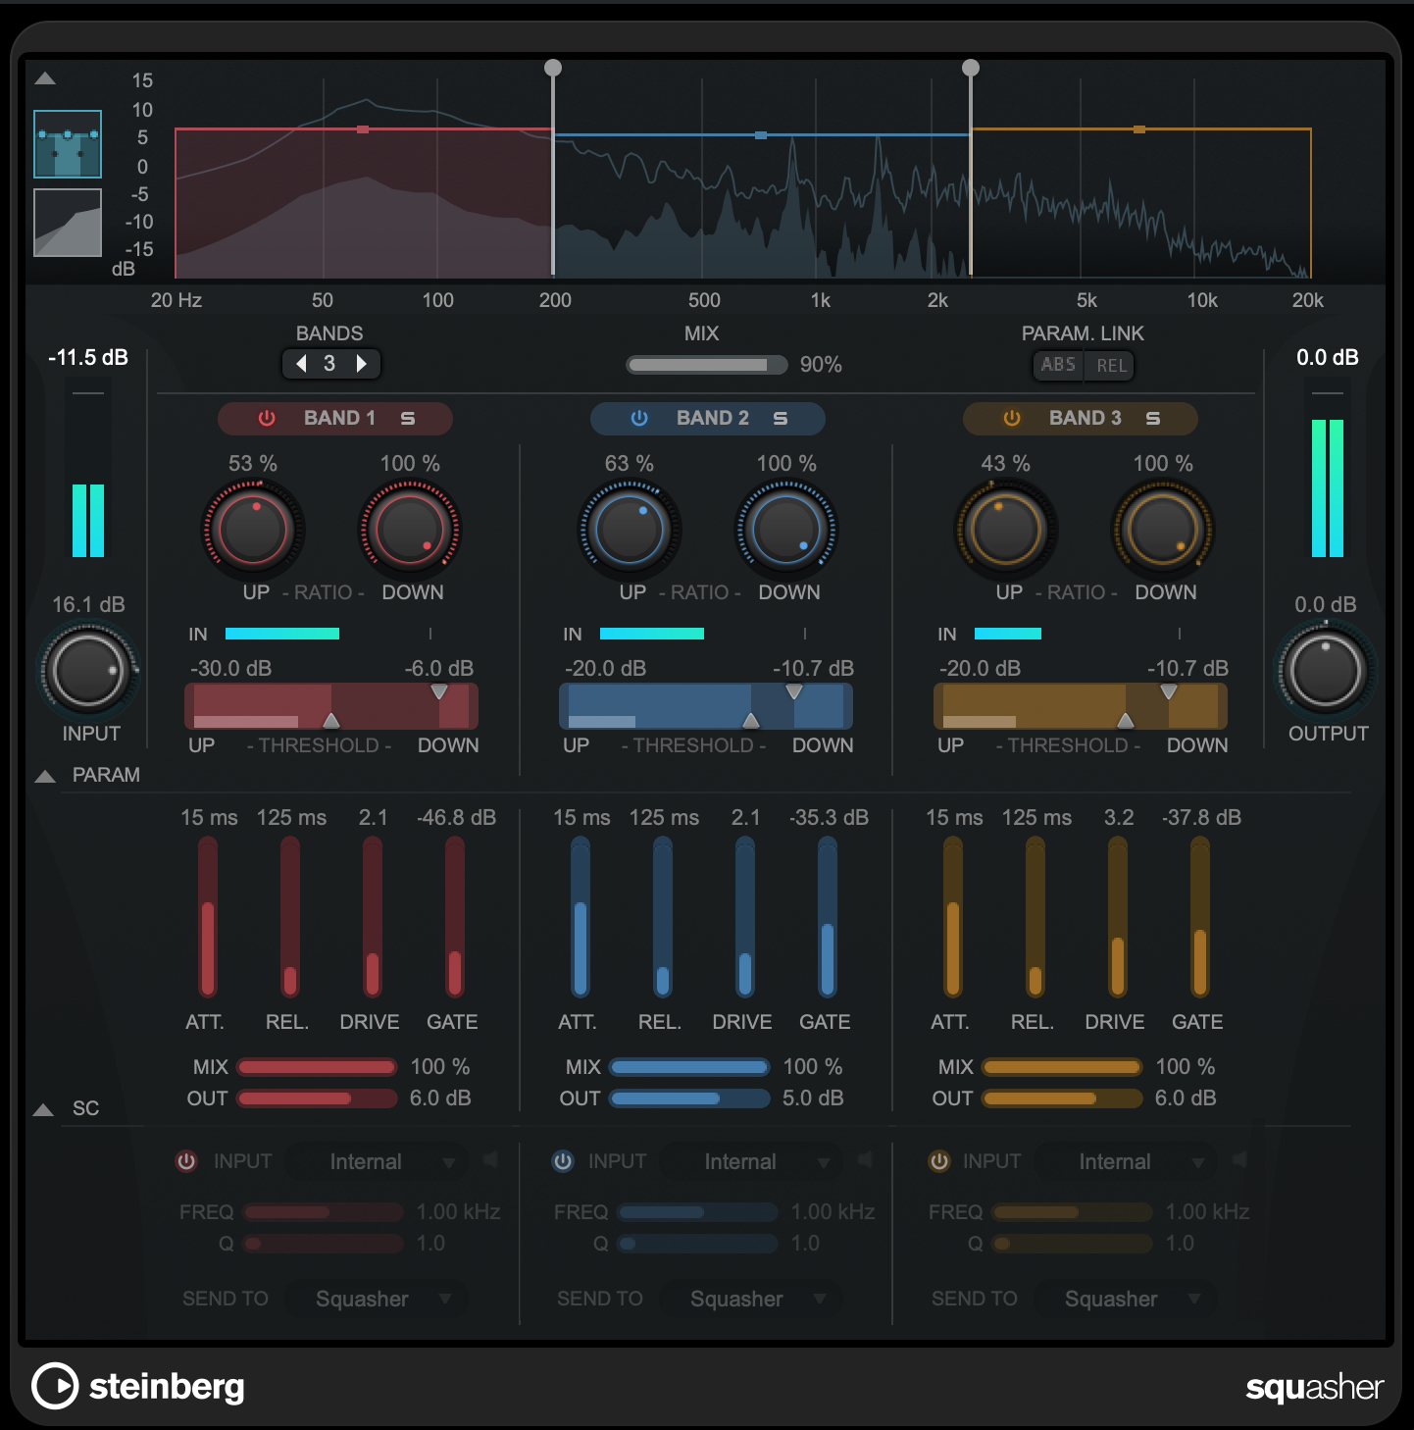Viewport: 1414px width, 1430px height.
Task: Increase the number of bands with right arrow
Action: (x=362, y=364)
